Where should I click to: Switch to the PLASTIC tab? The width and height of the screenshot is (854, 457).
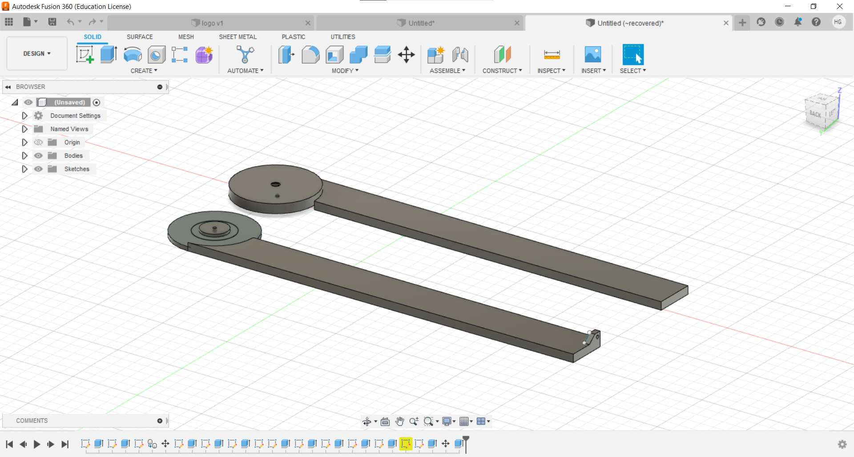(x=294, y=37)
